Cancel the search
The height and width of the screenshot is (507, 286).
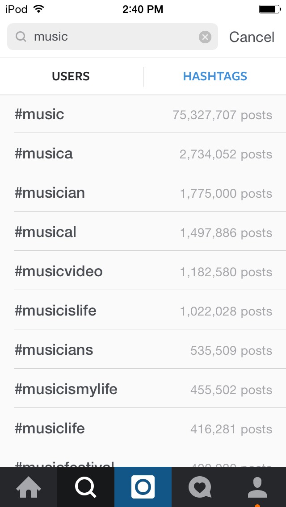(252, 37)
